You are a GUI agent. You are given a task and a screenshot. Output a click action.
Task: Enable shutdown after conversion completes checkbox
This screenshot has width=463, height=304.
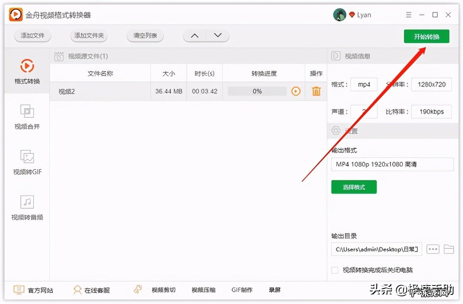(x=335, y=270)
